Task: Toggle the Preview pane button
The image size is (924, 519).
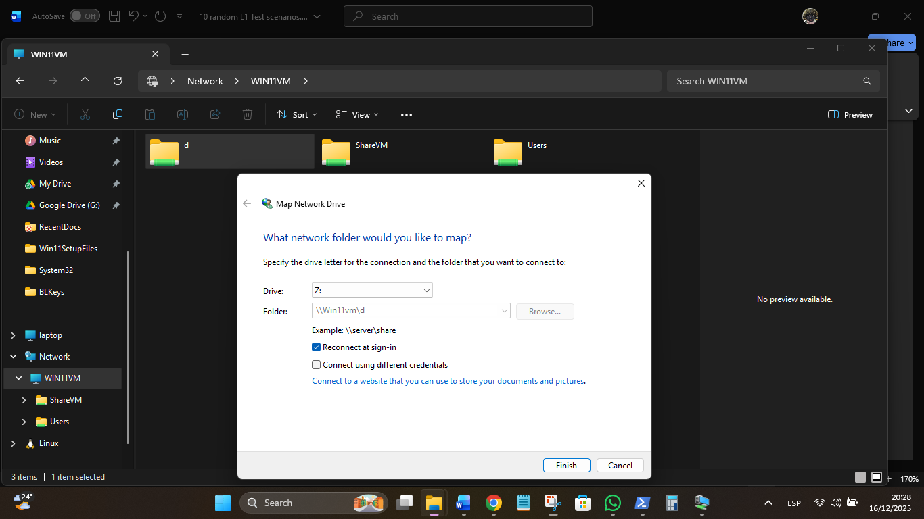Action: (x=850, y=114)
